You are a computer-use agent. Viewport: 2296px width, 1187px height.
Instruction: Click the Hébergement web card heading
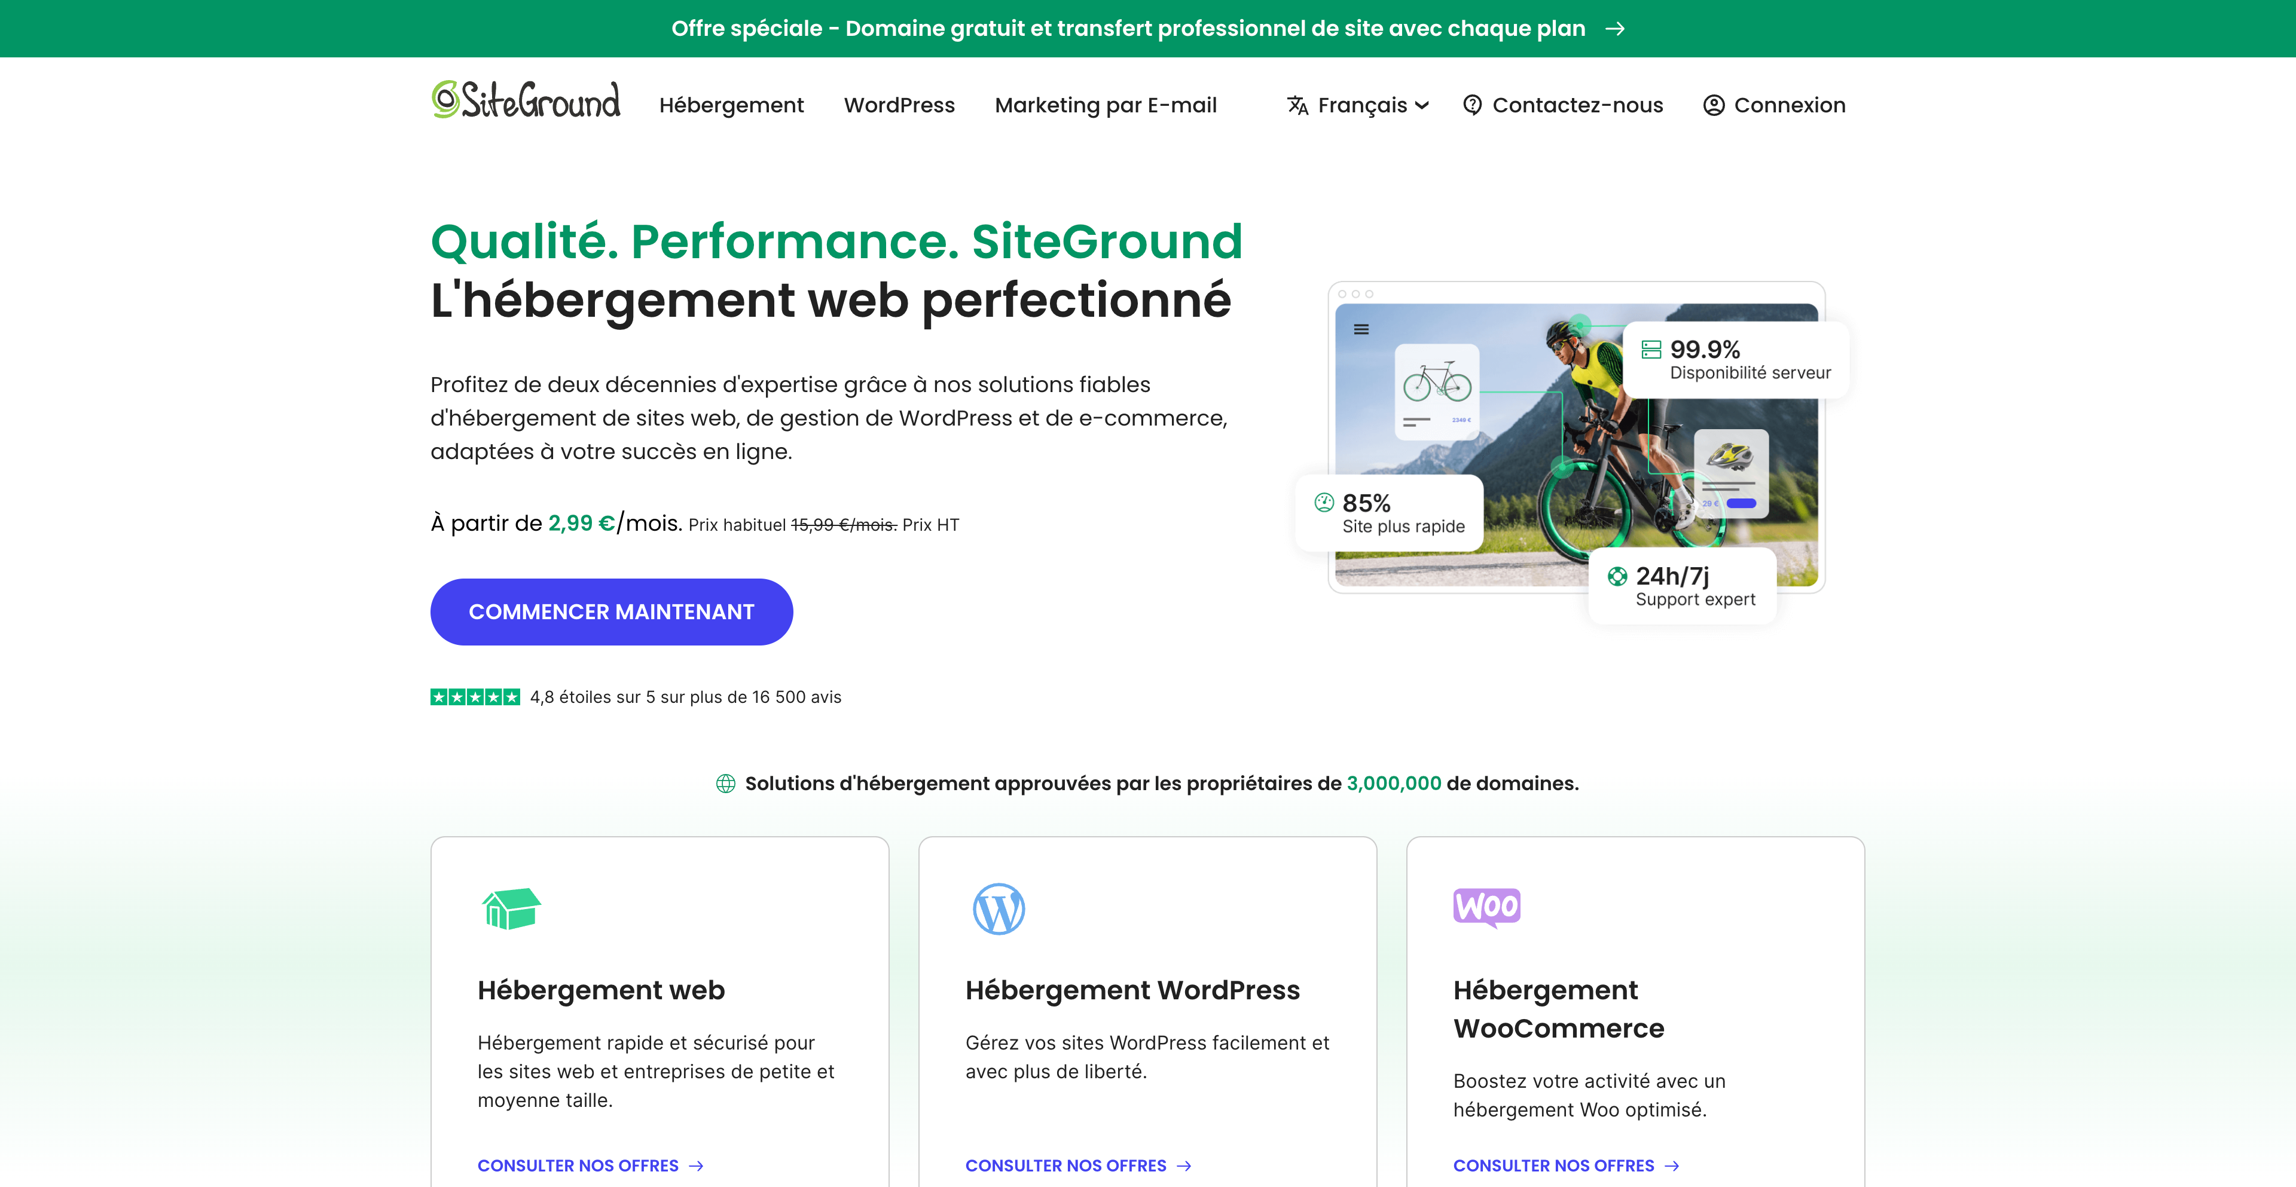[601, 990]
